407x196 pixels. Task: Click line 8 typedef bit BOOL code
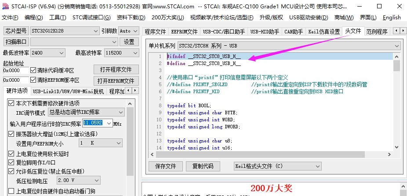pos(189,105)
